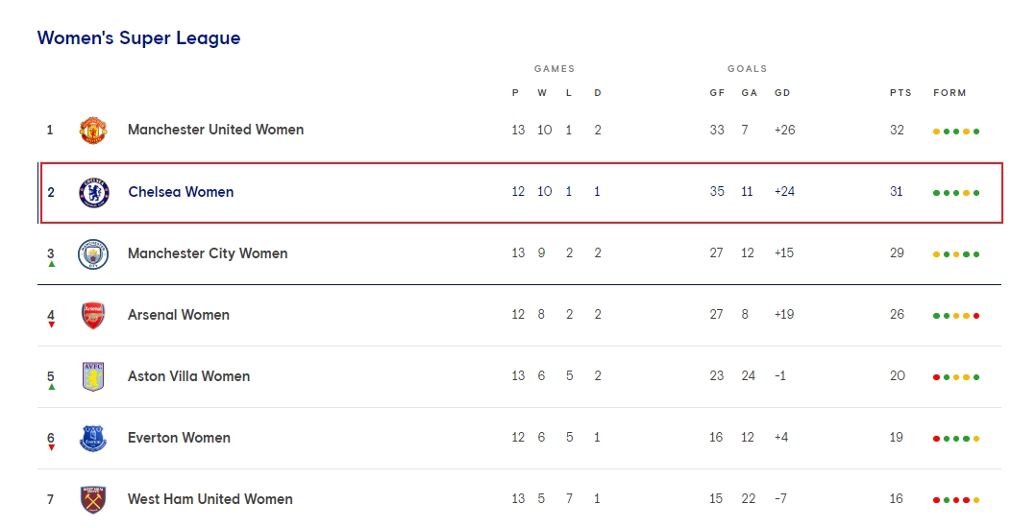Click Manchester City's green position-up arrow
The image size is (1011, 528).
click(x=52, y=264)
